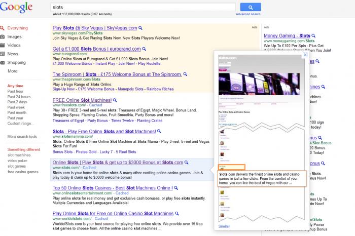
Task: Switch to Videos results
Action: (x=14, y=45)
